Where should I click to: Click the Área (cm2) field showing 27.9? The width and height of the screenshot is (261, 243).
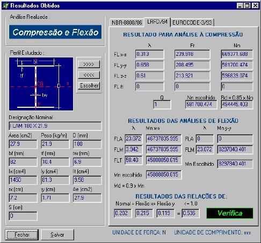(x=23, y=144)
